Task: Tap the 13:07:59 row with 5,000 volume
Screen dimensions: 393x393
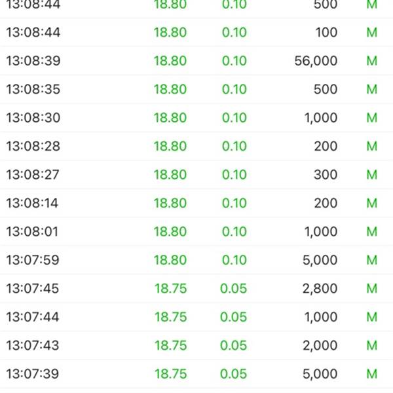Action: [x=196, y=259]
